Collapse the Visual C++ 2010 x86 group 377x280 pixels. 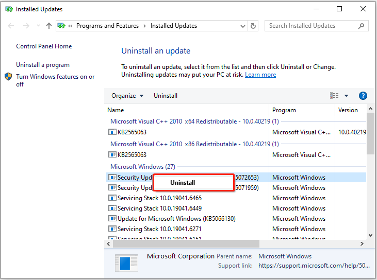click(x=194, y=144)
